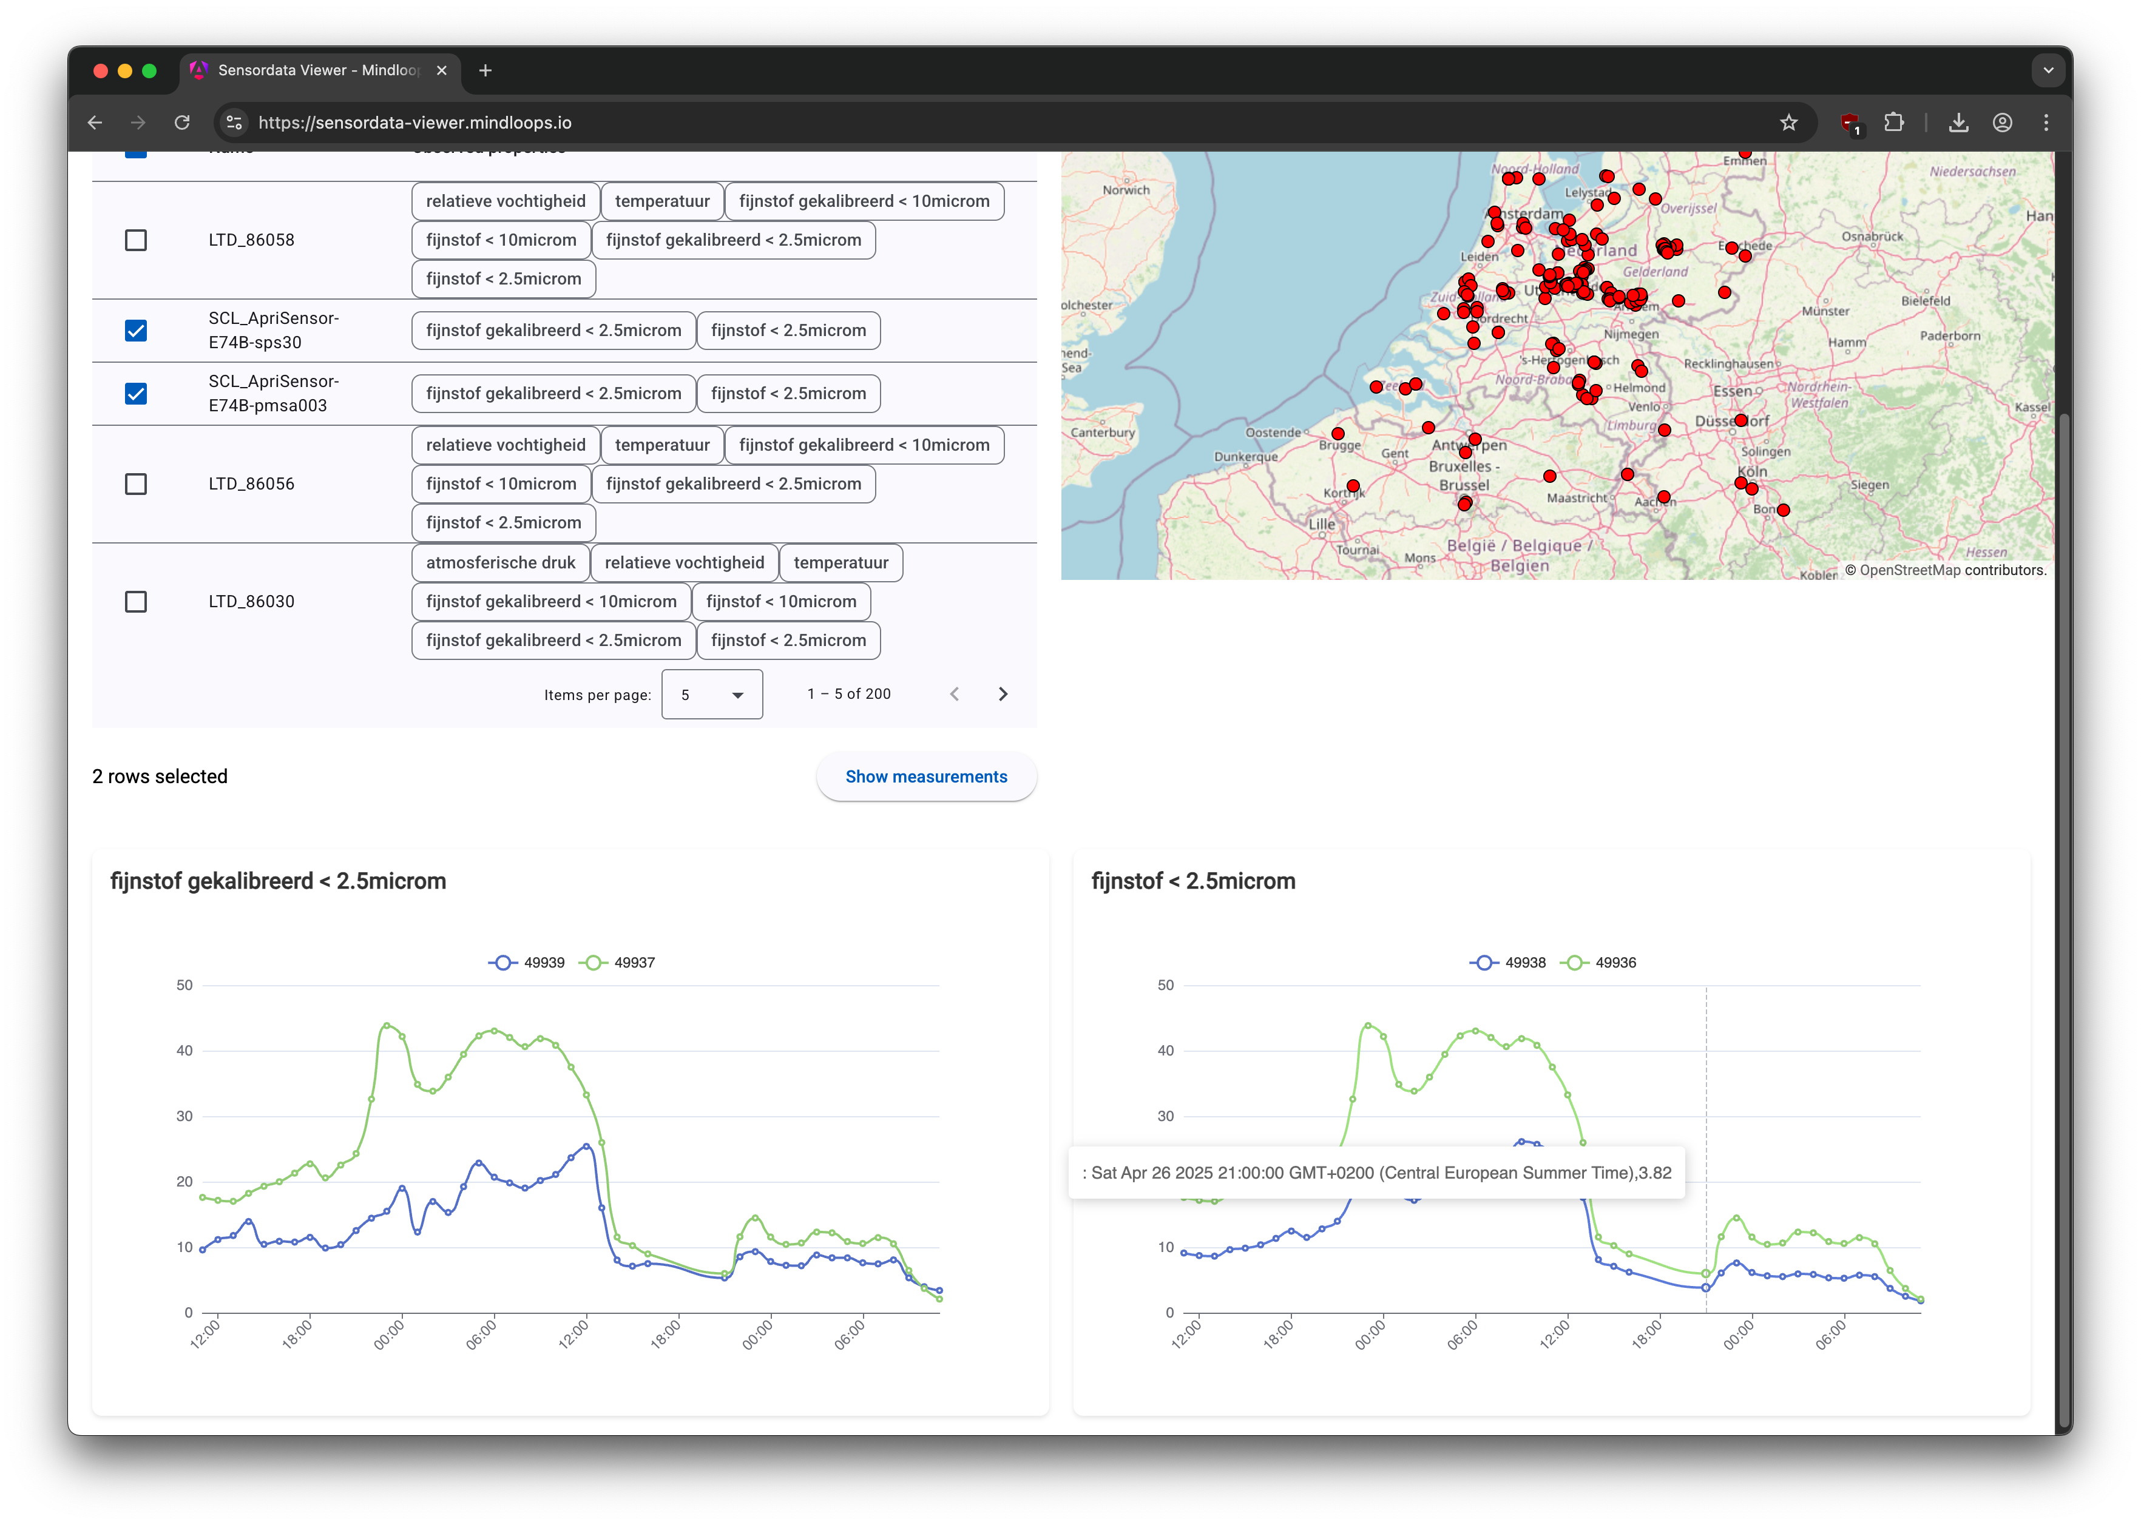Click fijnstof < 2.5microm chip in sps30 row
Screen dimensions: 2141x1525
[788, 331]
